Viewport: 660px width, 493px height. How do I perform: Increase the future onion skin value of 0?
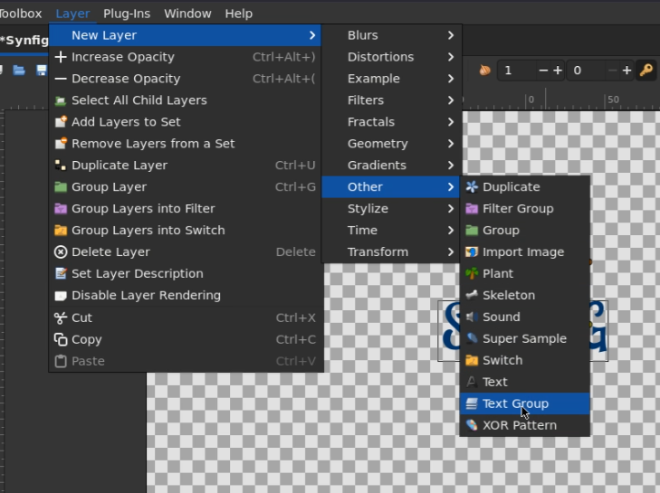click(x=627, y=71)
